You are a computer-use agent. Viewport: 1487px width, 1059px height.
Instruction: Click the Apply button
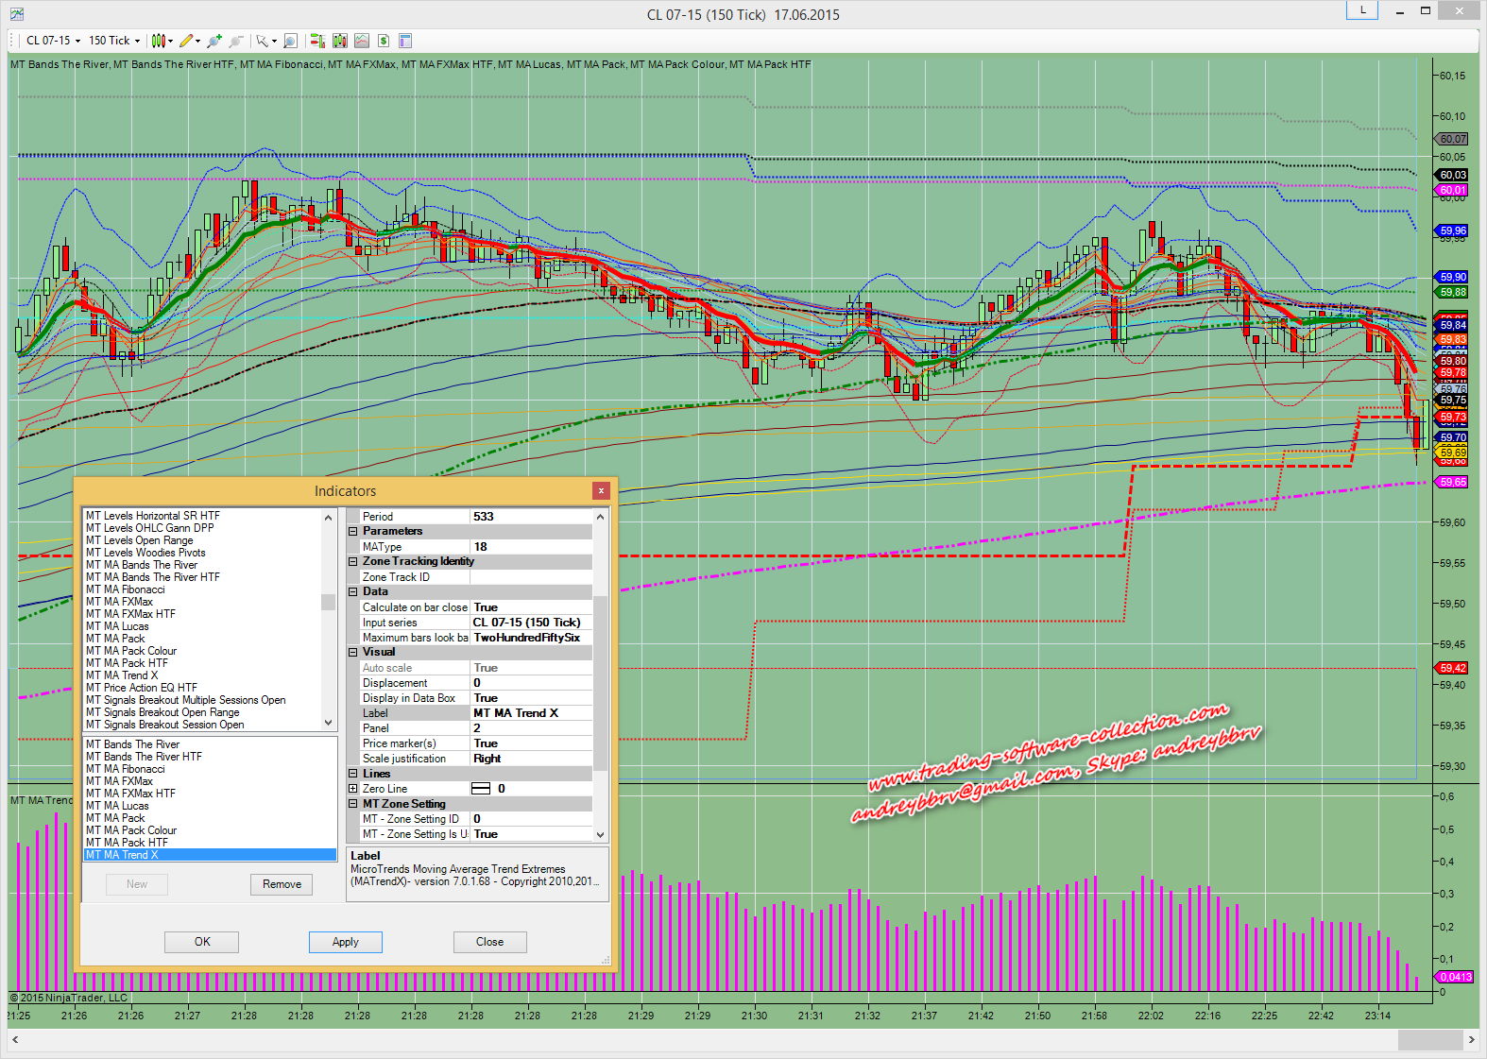click(x=345, y=942)
